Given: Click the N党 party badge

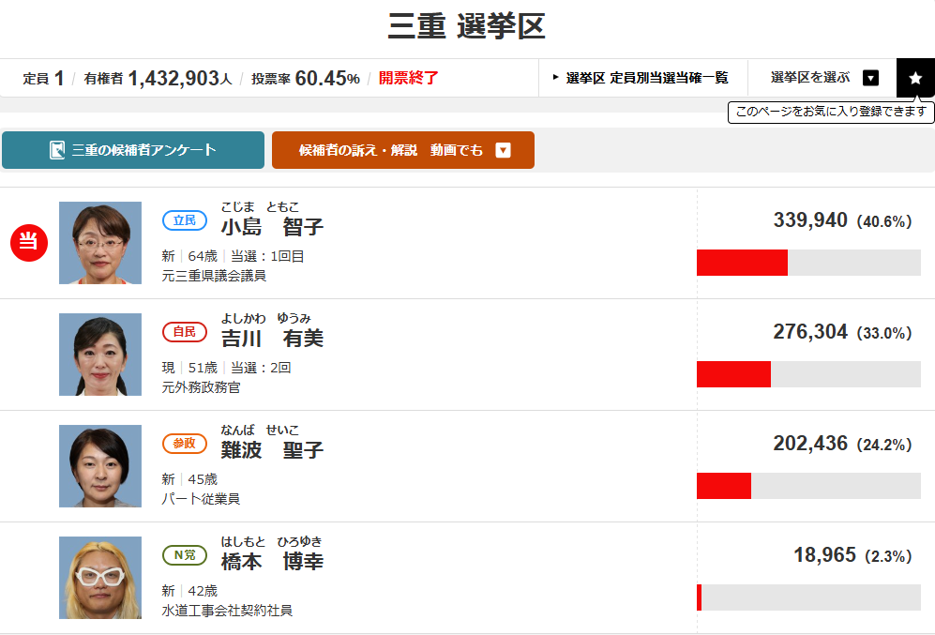Looking at the screenshot, I should click(x=185, y=555).
